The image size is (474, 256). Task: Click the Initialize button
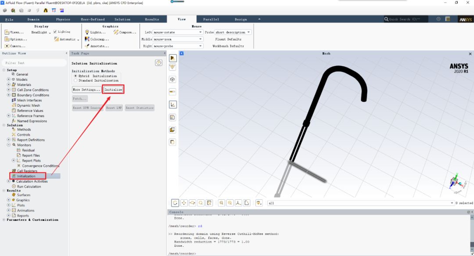(113, 90)
